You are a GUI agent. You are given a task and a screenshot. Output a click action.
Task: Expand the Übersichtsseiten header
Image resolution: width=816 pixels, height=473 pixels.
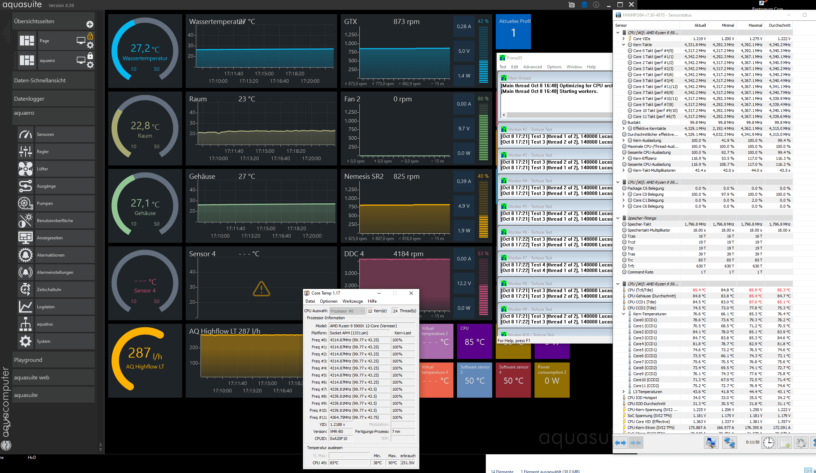54,21
